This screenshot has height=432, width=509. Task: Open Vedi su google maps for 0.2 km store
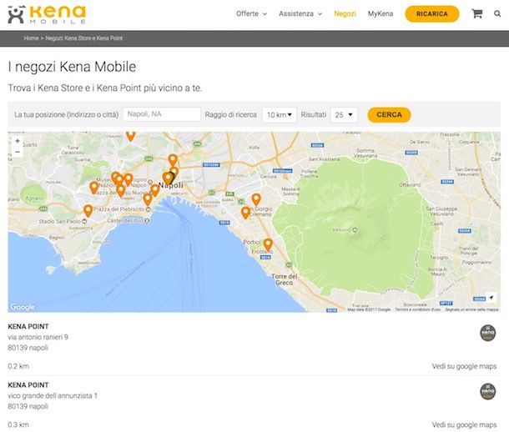tap(464, 366)
